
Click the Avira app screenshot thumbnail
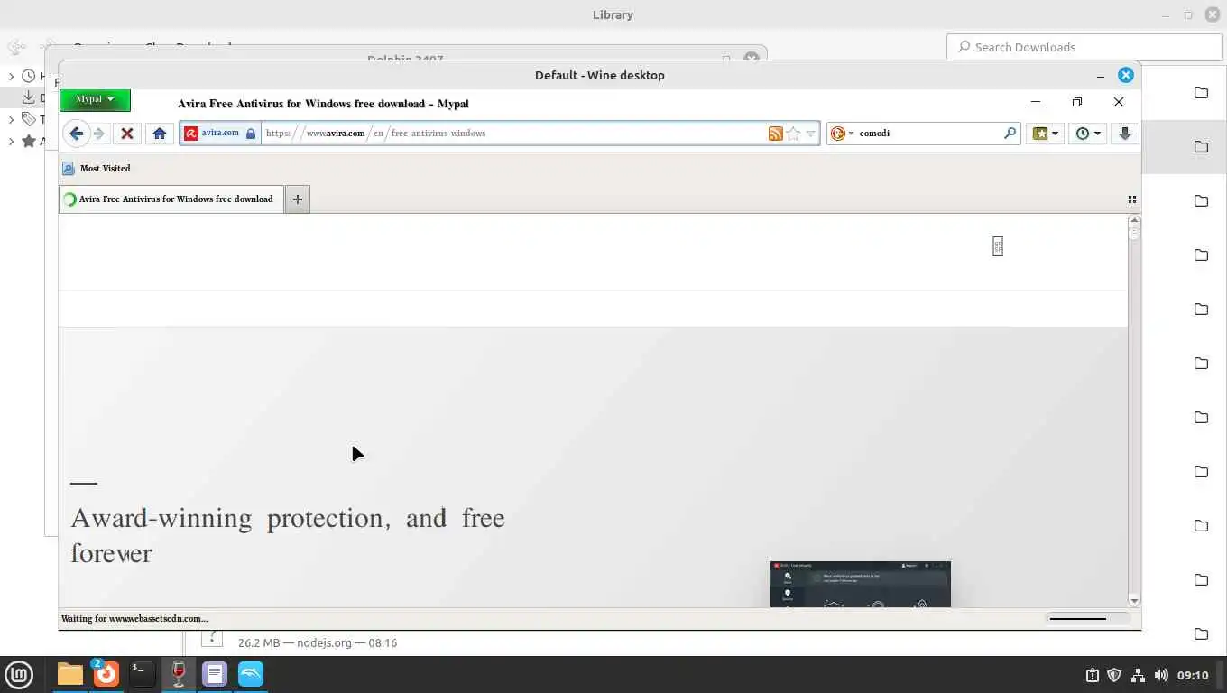click(860, 584)
